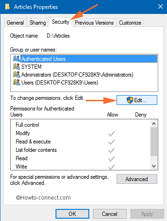Confirm with the OK button

pyautogui.click(x=72, y=214)
